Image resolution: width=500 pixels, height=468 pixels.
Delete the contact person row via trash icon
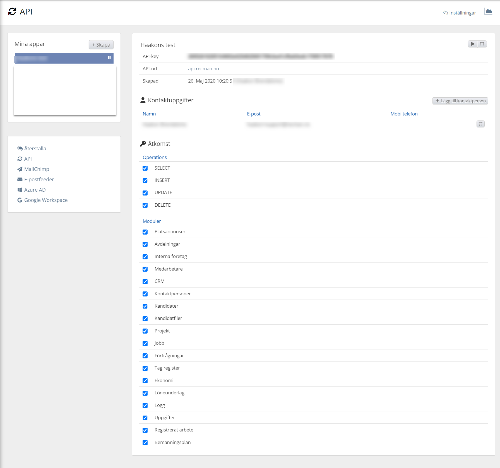coord(480,124)
